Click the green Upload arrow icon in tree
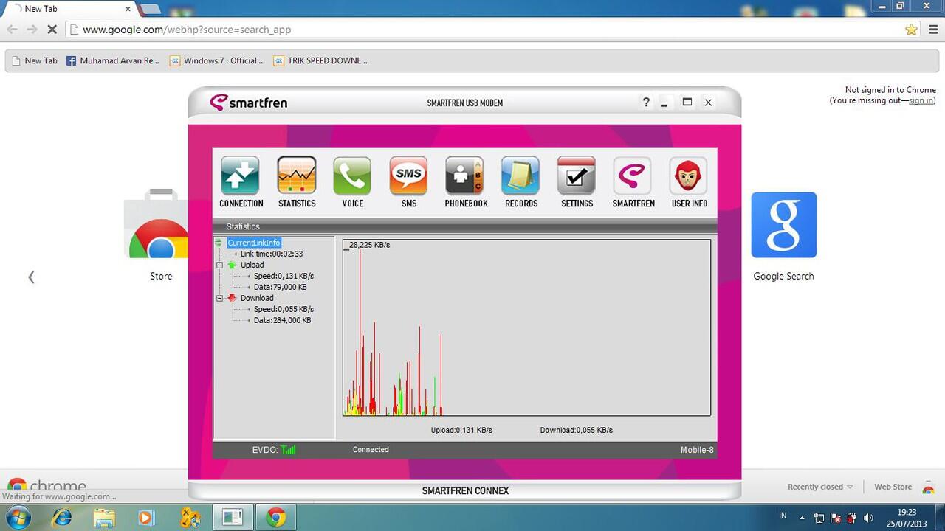This screenshot has height=531, width=945. (232, 265)
